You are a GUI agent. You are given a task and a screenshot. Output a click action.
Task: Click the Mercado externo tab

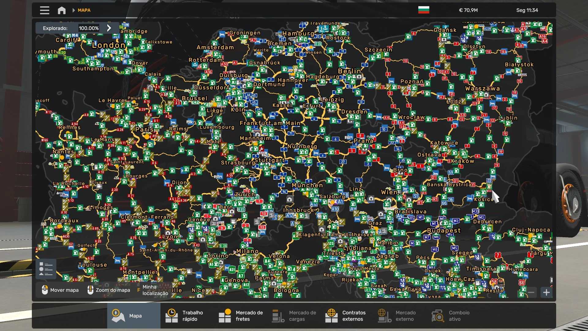coord(397,316)
